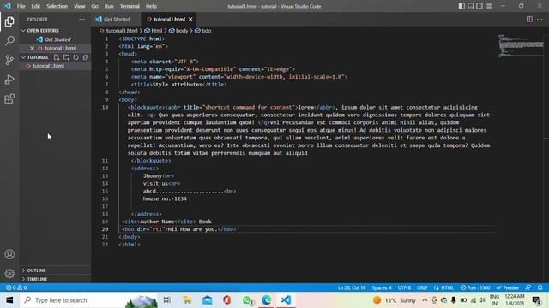Show hidden system tray icons chevron
The height and width of the screenshot is (308, 549).
coord(425,300)
